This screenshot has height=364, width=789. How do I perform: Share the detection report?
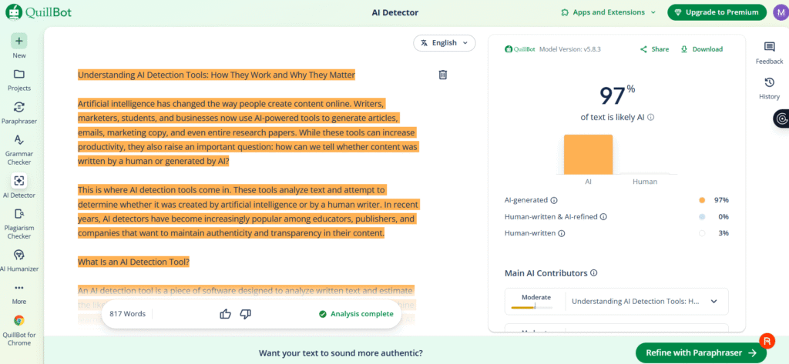coord(654,49)
